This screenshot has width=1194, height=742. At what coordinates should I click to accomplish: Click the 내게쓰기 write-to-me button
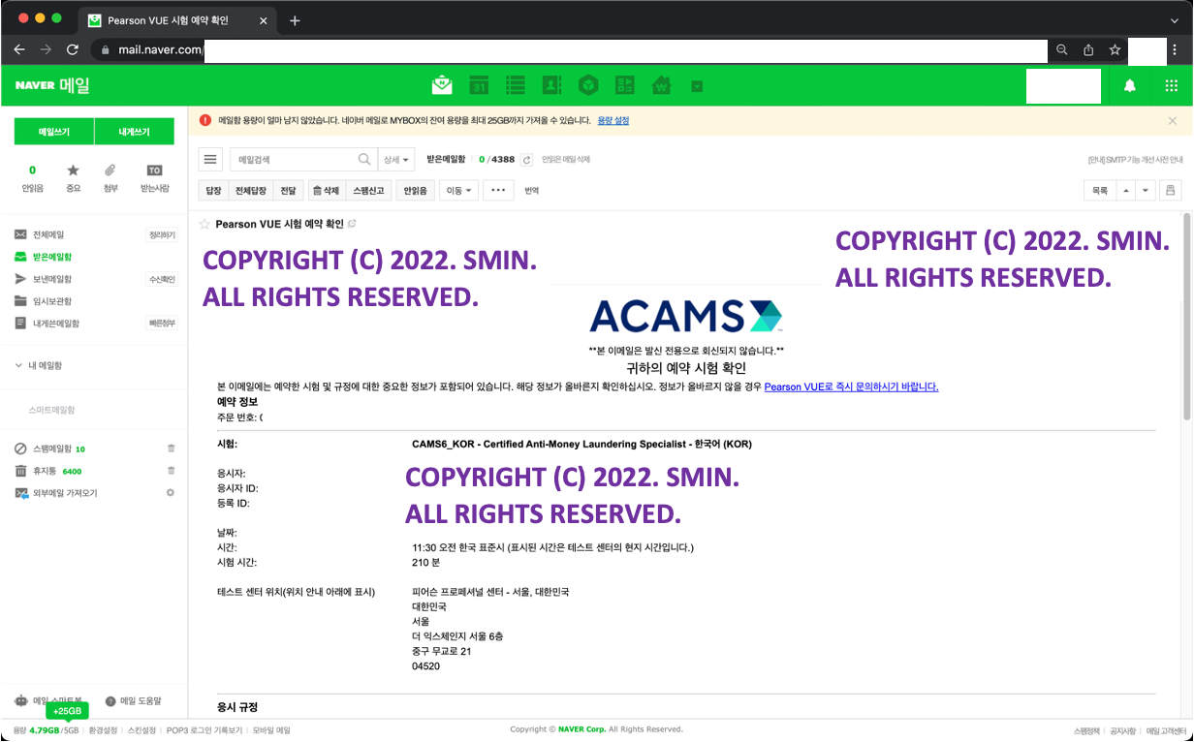click(x=135, y=132)
